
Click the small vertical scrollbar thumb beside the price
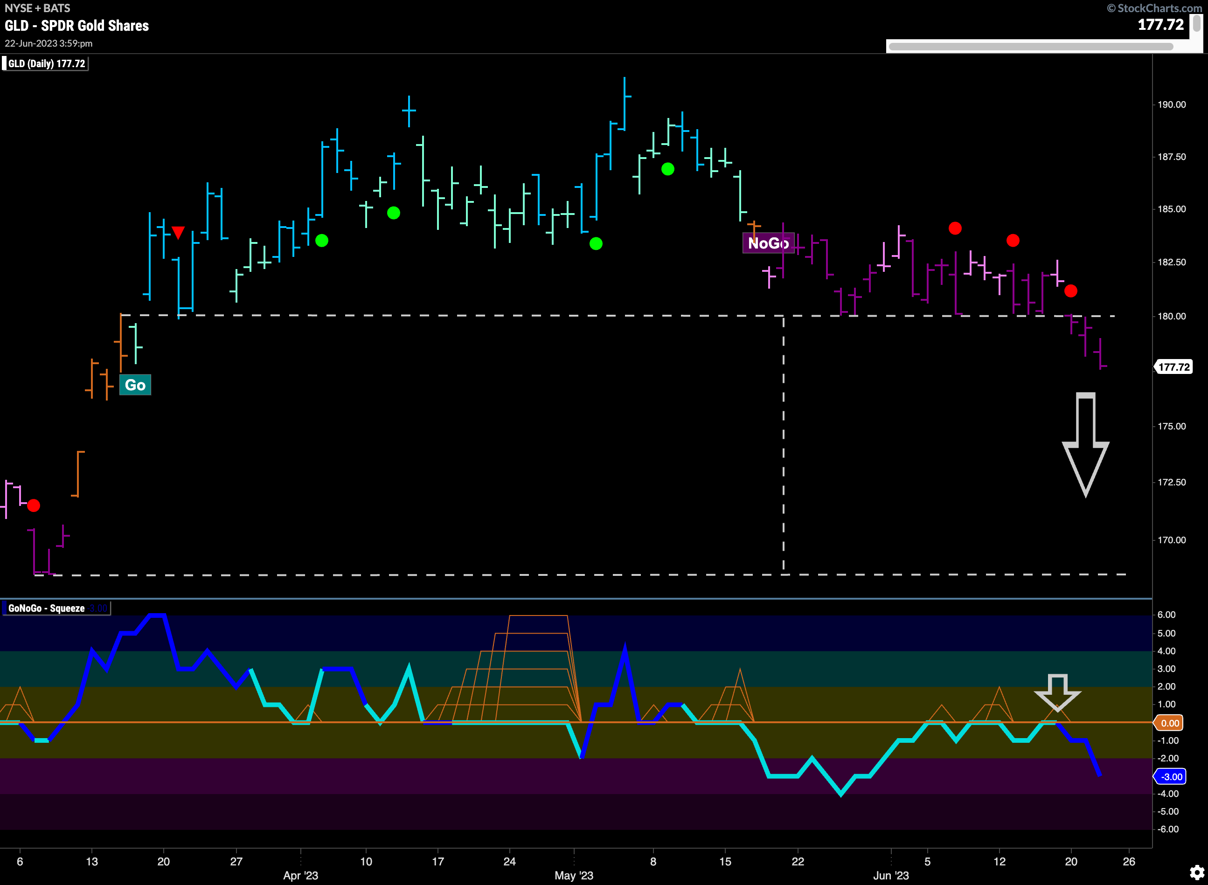(1197, 24)
